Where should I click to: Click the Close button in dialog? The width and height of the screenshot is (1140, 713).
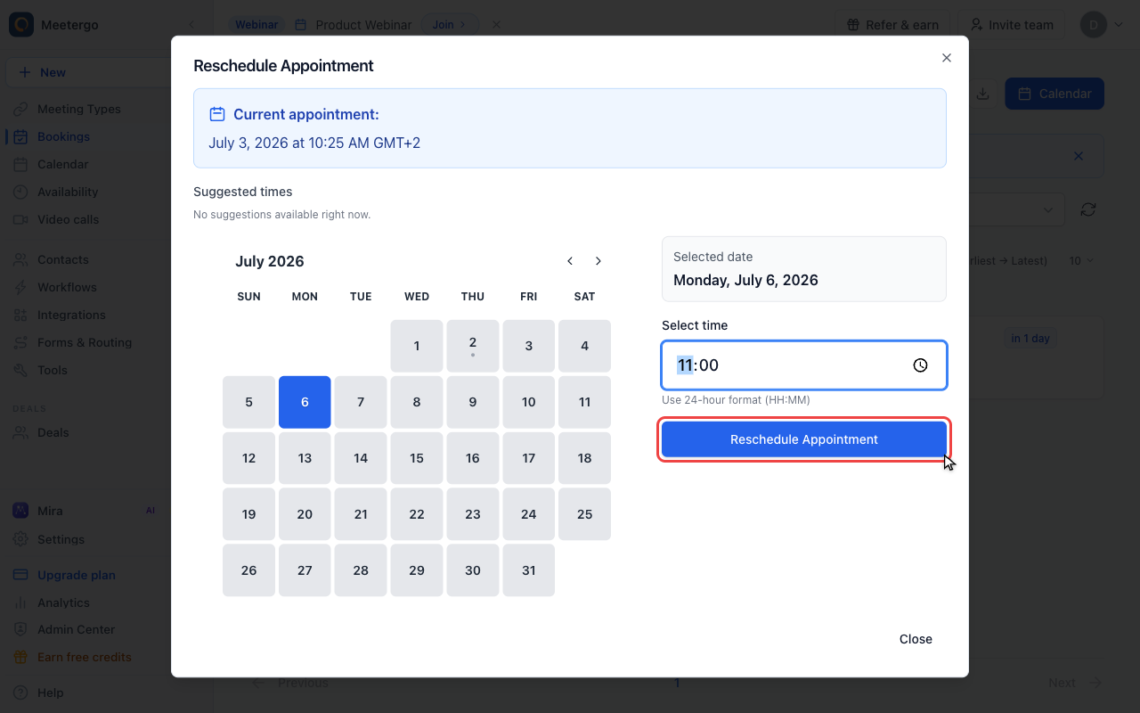[x=916, y=639]
